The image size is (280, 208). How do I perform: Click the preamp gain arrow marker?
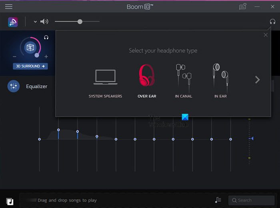pyautogui.click(x=252, y=139)
